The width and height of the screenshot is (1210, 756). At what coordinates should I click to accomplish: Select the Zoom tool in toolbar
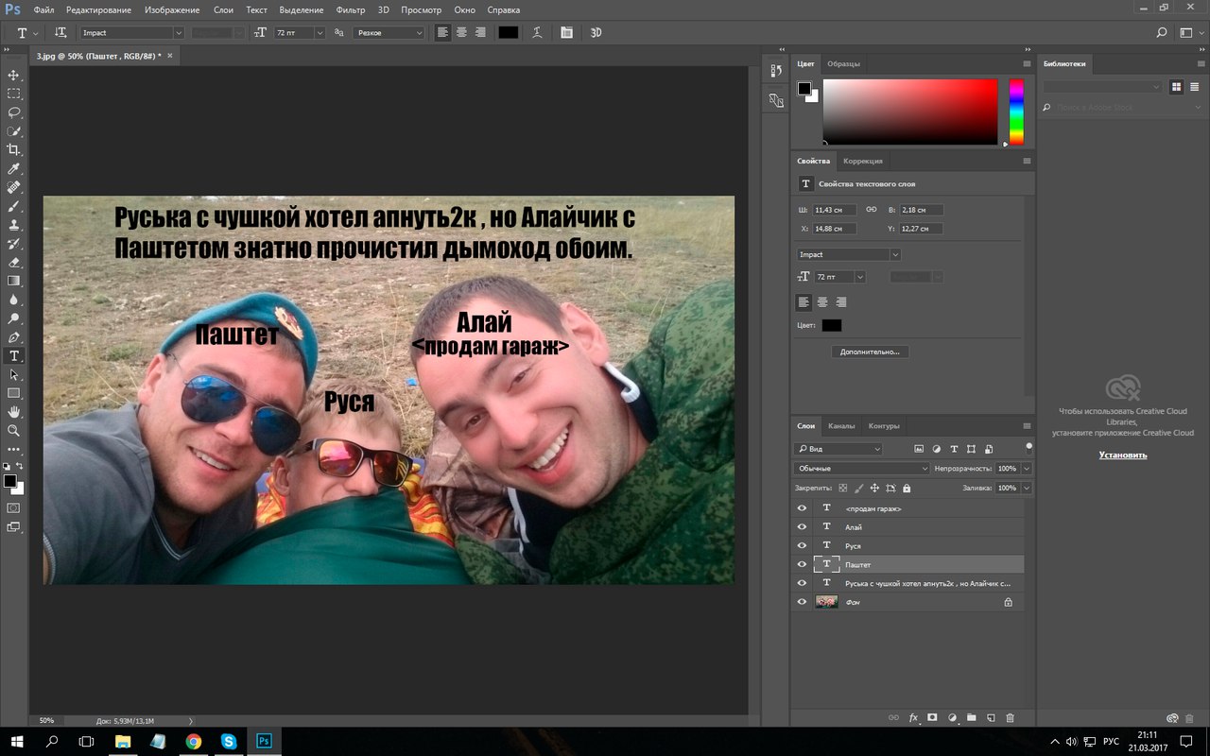14,431
